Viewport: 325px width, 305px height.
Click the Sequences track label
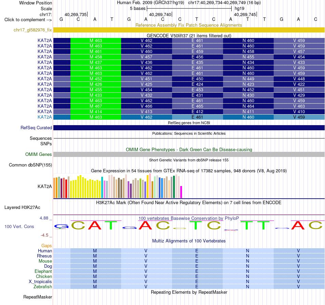click(41, 138)
